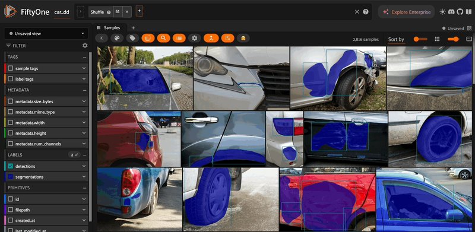Click the grid spacing icon near Sort by
475x232 pixels.
tap(437, 39)
